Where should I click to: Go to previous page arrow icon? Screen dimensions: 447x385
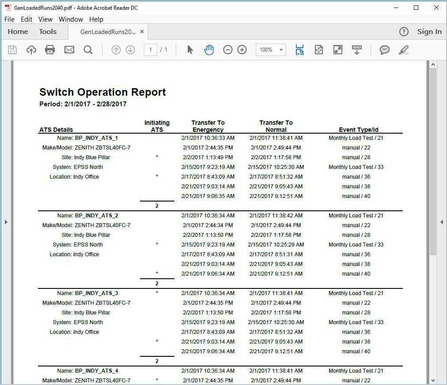point(116,50)
